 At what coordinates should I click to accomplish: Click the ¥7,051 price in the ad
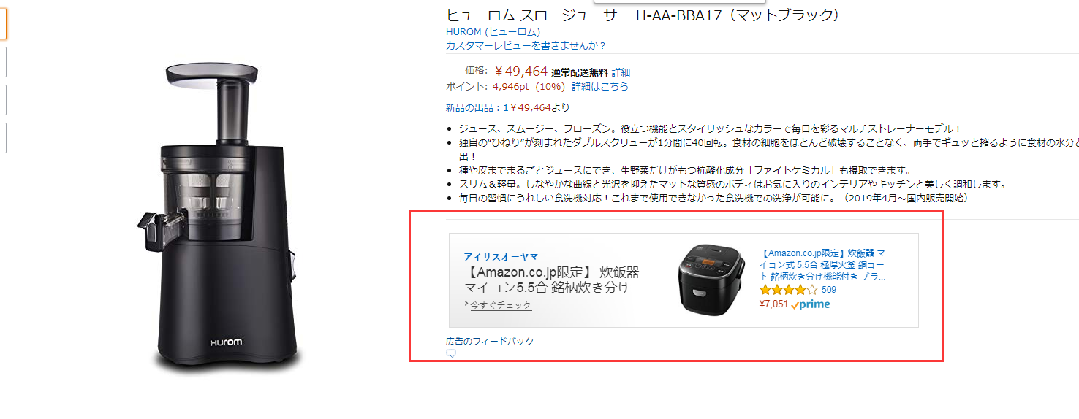click(774, 304)
